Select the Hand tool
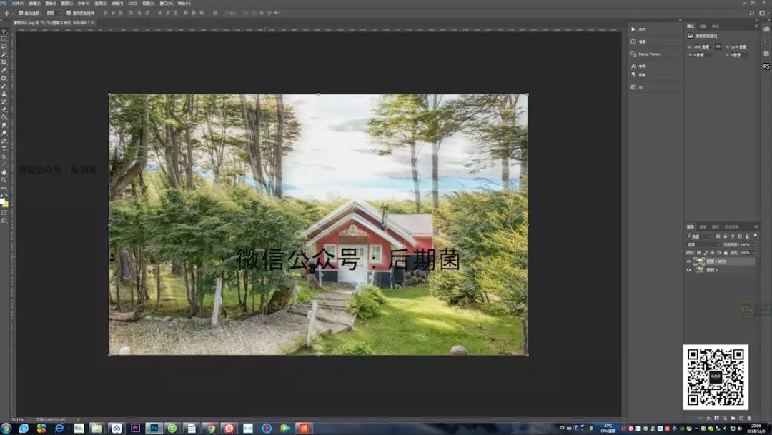The height and width of the screenshot is (435, 772). click(4, 172)
